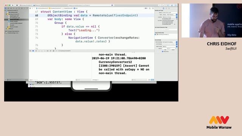This screenshot has height=136, width=242.
Task: Toggle breakpoints activation in debug bar
Action: pyautogui.click(x=33, y=51)
